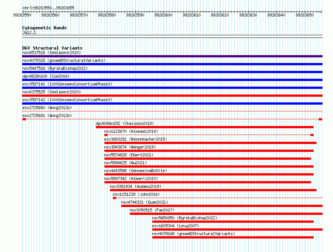Click the dark purple nsv6537526 feature bar
The height and width of the screenshot is (252, 333).
[172, 56]
